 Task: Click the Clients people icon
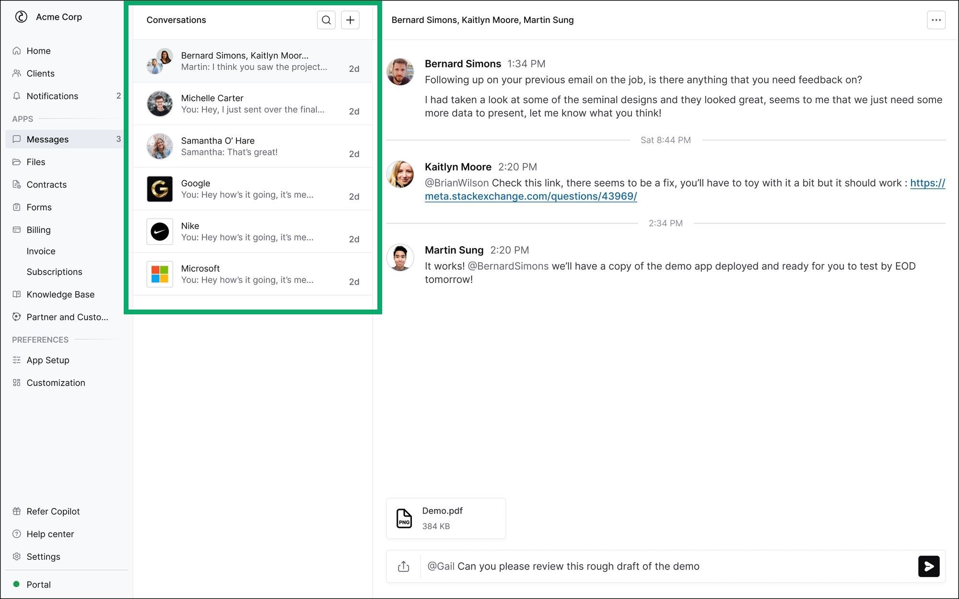[17, 73]
